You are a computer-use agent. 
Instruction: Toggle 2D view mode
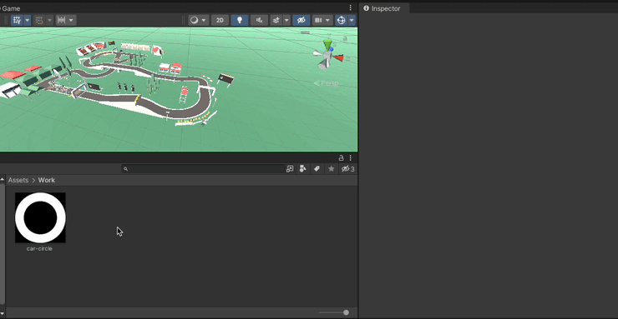(220, 20)
